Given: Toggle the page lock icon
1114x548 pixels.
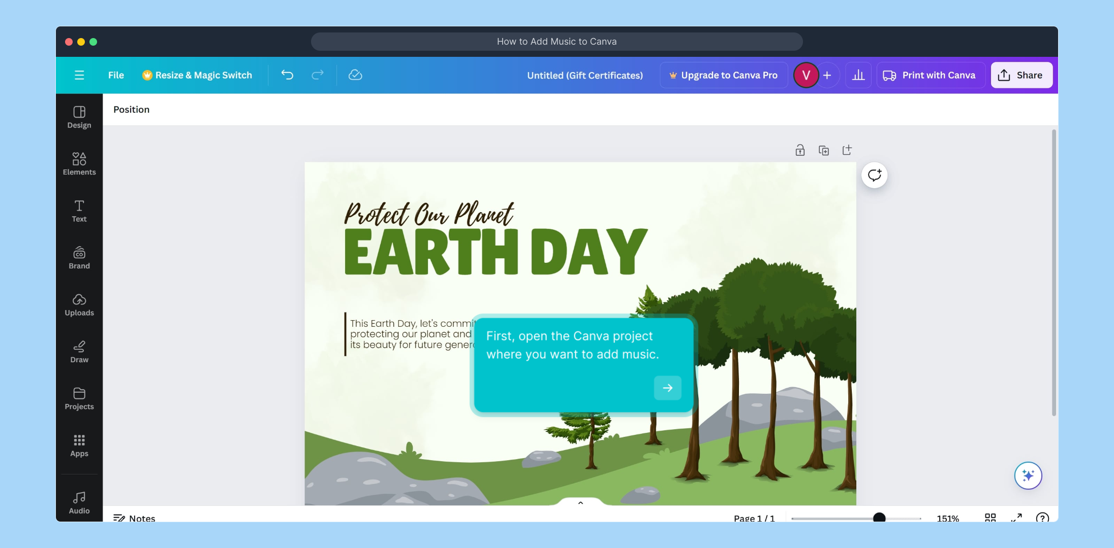Looking at the screenshot, I should click(x=800, y=150).
